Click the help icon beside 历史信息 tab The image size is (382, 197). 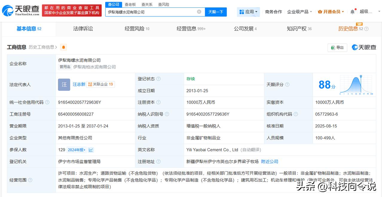tap(366, 29)
